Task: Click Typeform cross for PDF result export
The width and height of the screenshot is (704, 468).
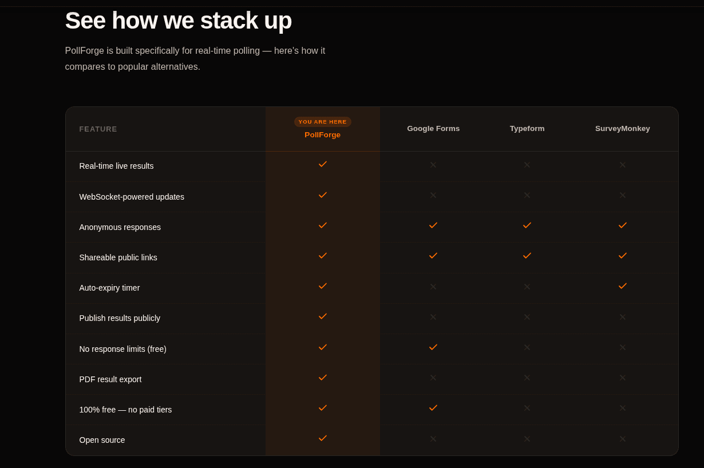Action: [x=527, y=378]
